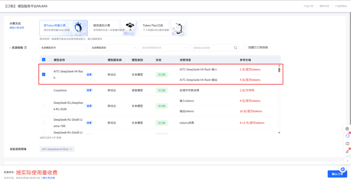351x182 pixels.
Task: Click AITC-DeepSeek-V4-flash-输入 cell
Action: coord(198,69)
